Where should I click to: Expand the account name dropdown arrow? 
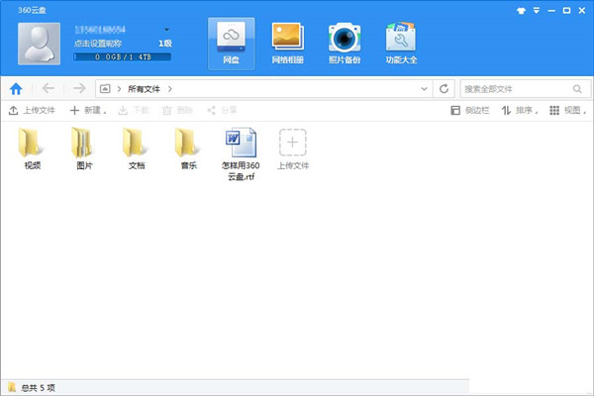pos(166,30)
